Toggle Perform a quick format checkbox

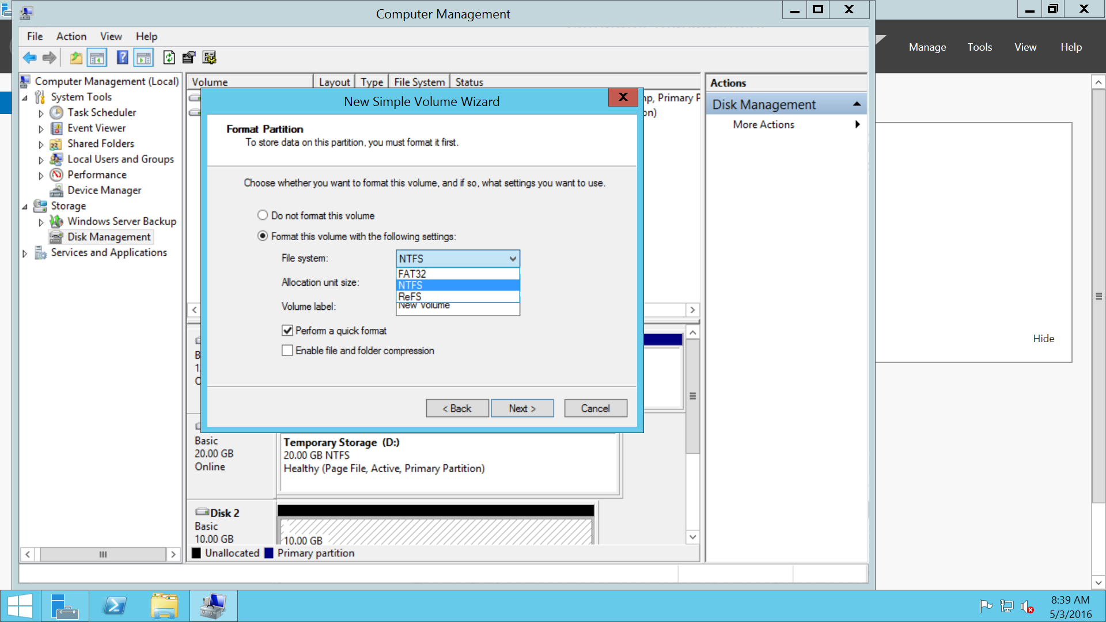[x=287, y=331]
